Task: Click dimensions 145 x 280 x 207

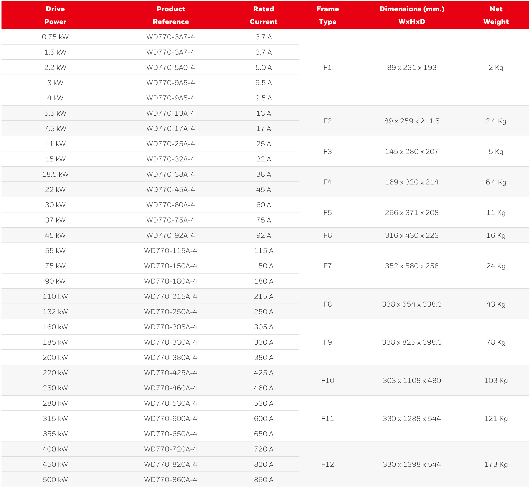Action: 412,151
